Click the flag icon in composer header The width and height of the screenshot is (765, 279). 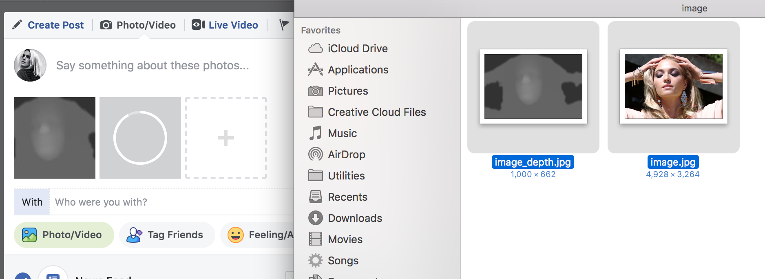[284, 25]
